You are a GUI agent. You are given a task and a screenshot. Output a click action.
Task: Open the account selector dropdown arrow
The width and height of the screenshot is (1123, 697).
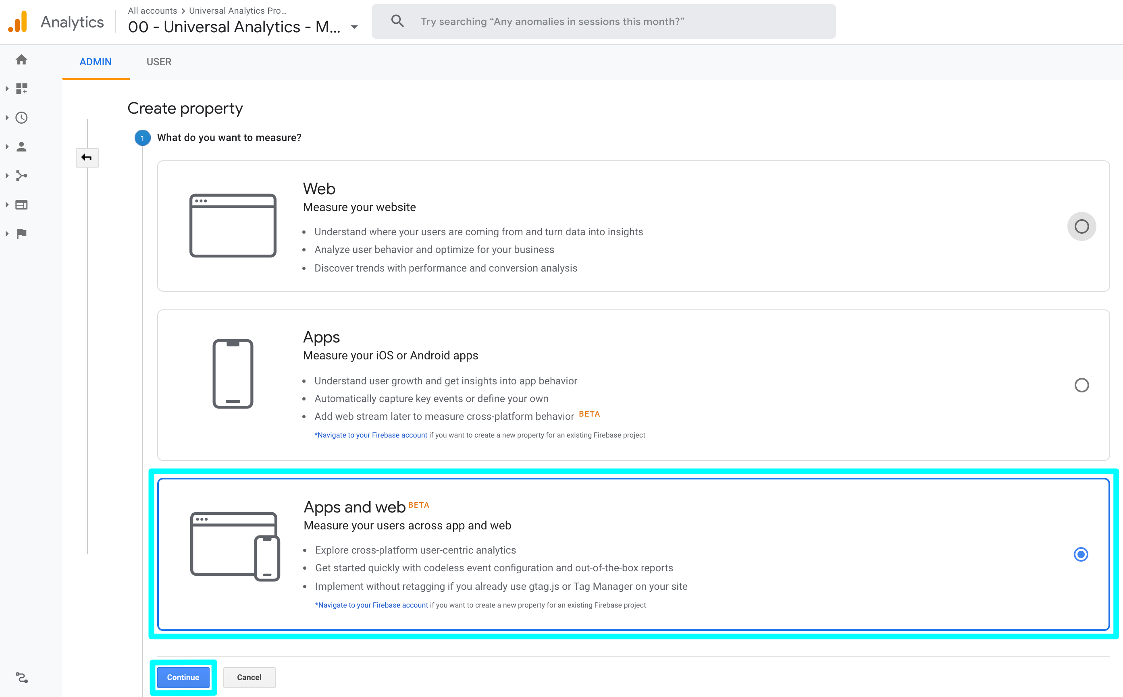click(x=354, y=27)
